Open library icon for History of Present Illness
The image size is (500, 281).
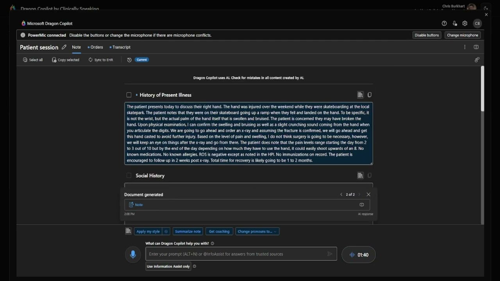360,95
